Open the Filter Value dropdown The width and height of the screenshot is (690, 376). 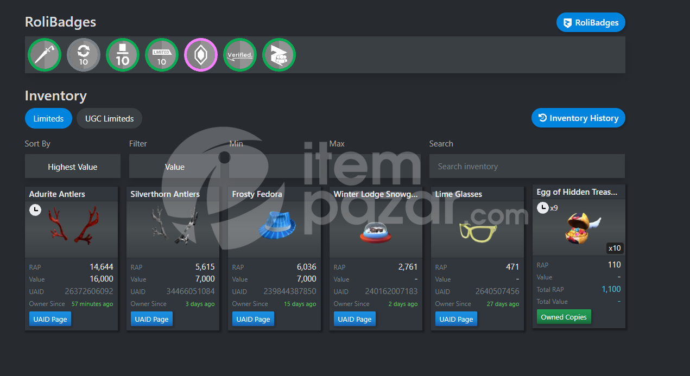pos(175,167)
